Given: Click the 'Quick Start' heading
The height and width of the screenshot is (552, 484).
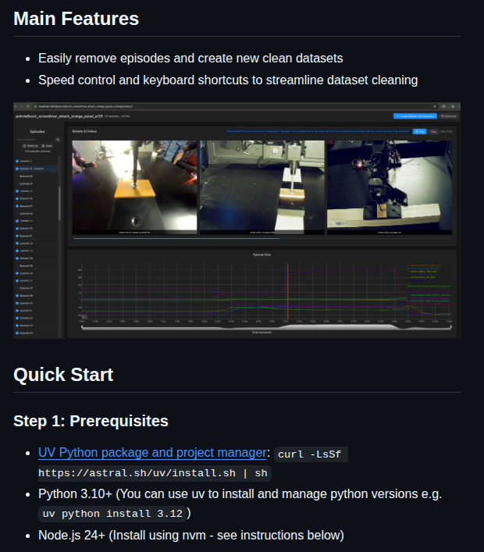Looking at the screenshot, I should point(63,375).
